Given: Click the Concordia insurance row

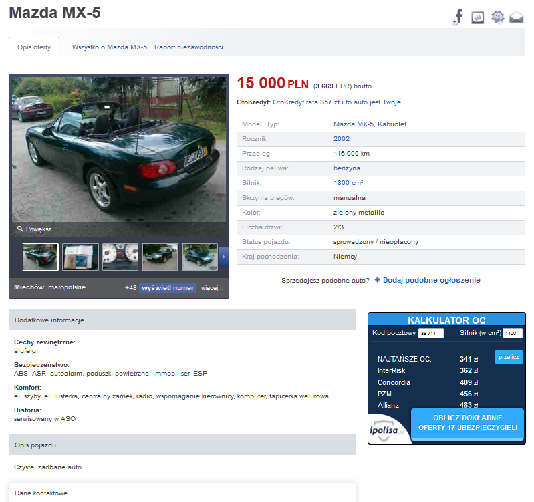Looking at the screenshot, I should 428,382.
